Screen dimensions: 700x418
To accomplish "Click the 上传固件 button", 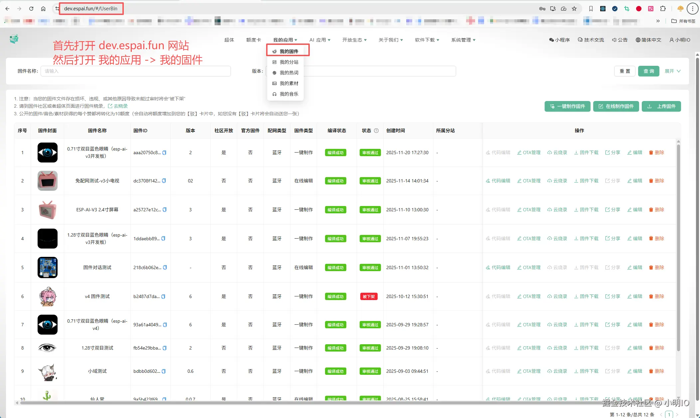I will click(661, 106).
